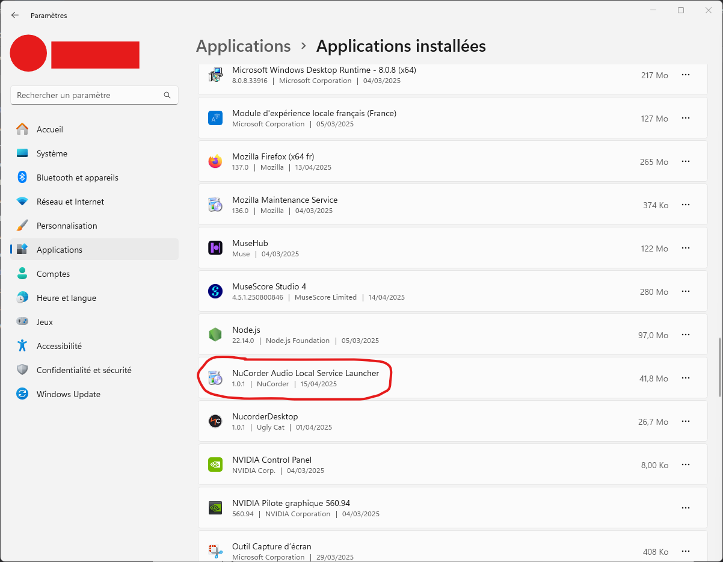Open options for NuCorder Audio Local Service Launcher
This screenshot has height=562, width=723.
[x=685, y=378]
